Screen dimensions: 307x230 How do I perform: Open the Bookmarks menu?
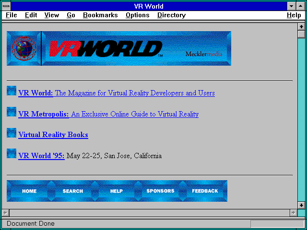(100, 15)
